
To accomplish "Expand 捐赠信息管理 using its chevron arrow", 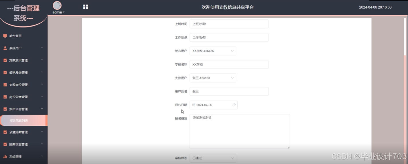I will click(x=42, y=144).
